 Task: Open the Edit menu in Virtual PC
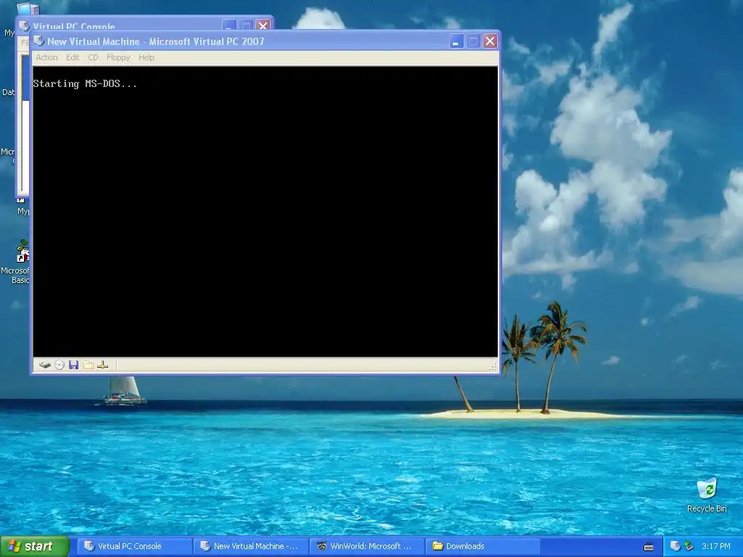(x=73, y=57)
